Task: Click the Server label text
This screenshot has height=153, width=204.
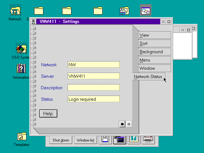Action: [x=47, y=76]
